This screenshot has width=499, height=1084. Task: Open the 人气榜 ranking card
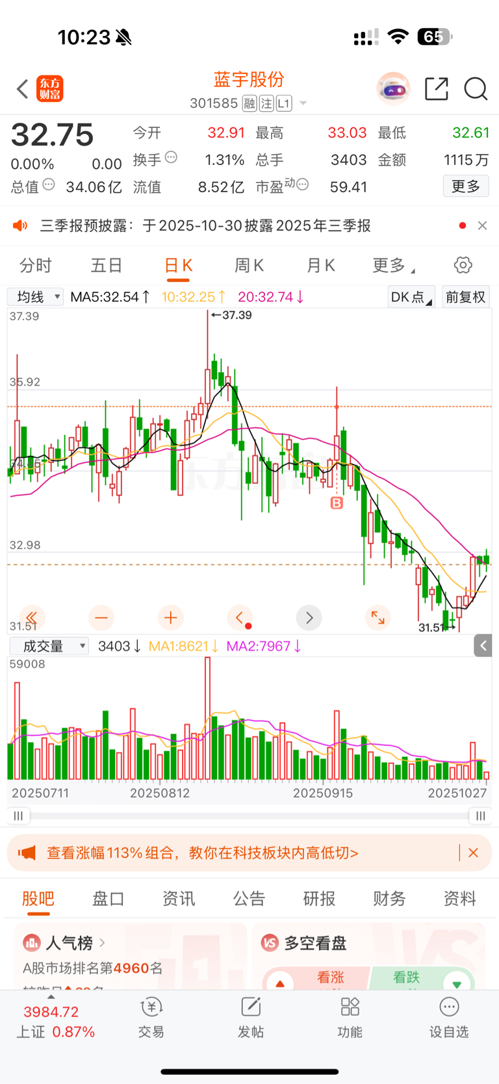130,956
